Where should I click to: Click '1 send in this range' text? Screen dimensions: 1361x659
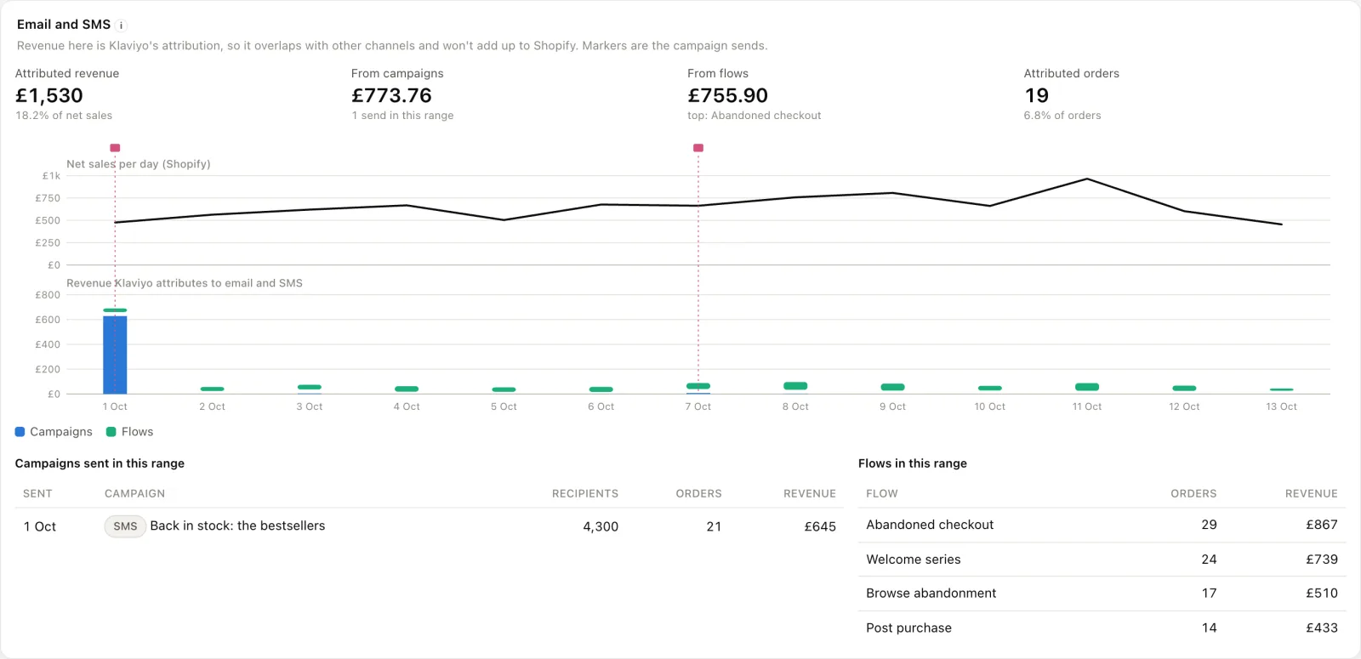pyautogui.click(x=402, y=116)
